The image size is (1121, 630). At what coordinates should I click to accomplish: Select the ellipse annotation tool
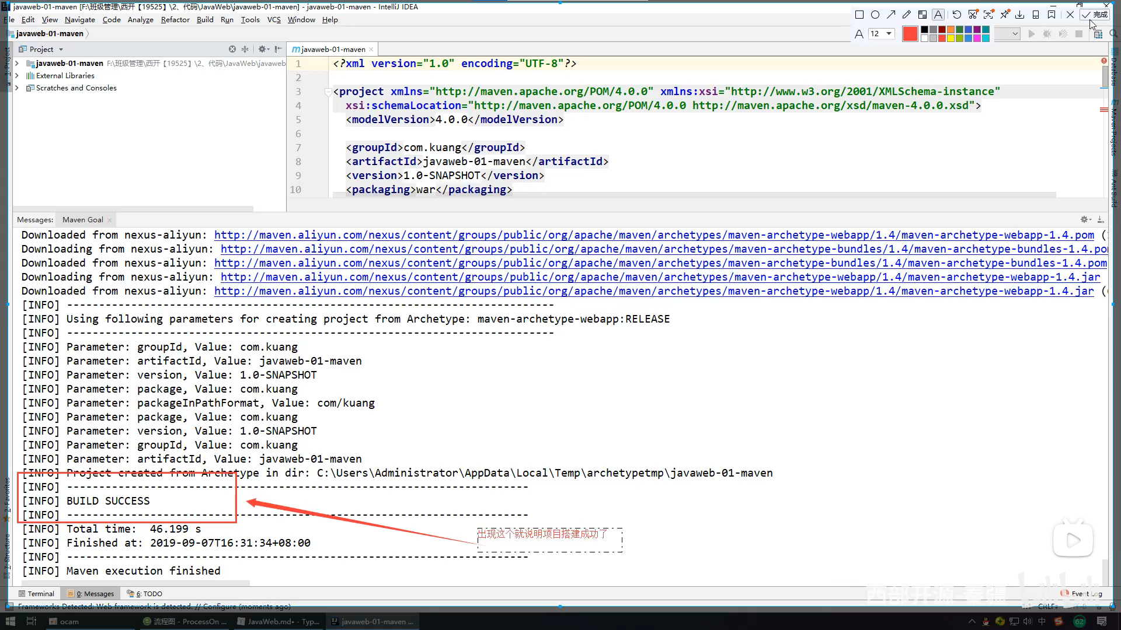tap(875, 15)
